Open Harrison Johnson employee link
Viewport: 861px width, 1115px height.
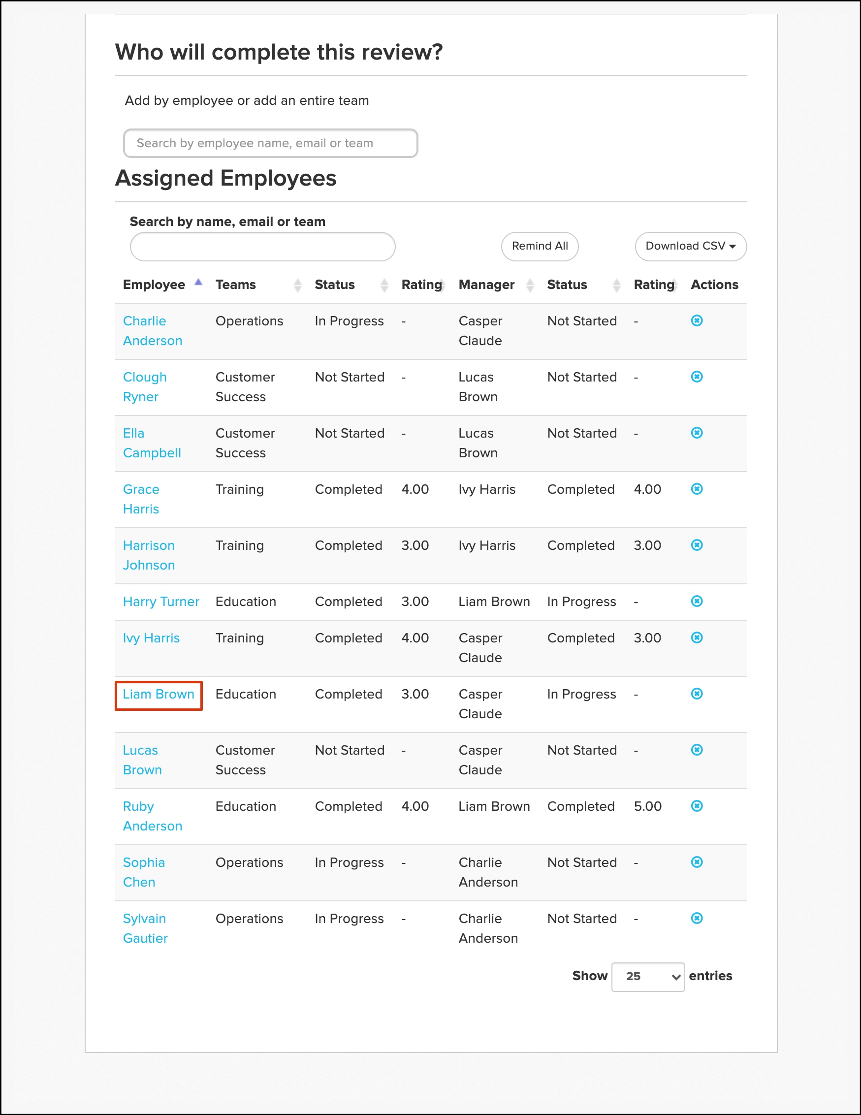tap(149, 555)
